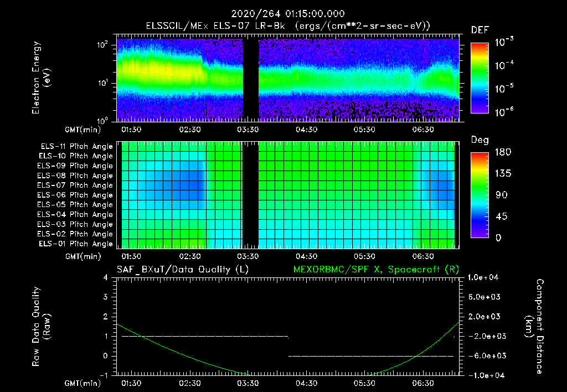Select the ELS-03 Pitch Angle row label

pos(75,224)
